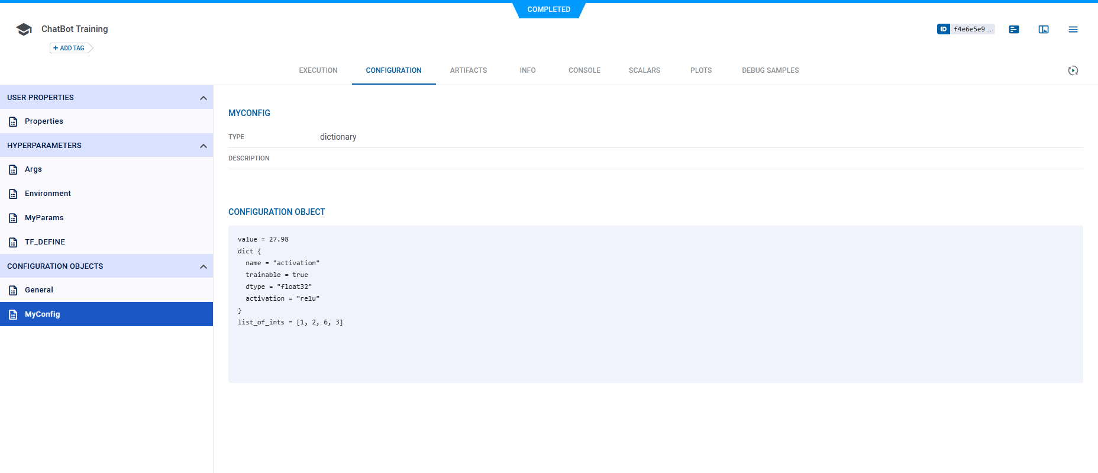This screenshot has width=1098, height=473.
Task: Open Properties under User Properties
Action: [x=44, y=121]
